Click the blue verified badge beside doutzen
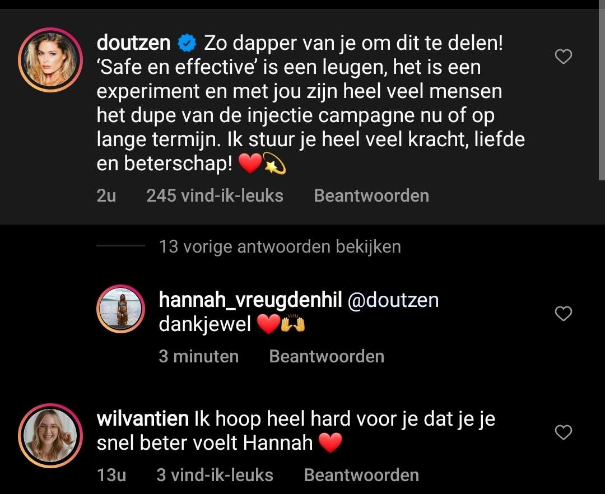605x494 pixels. point(187,43)
